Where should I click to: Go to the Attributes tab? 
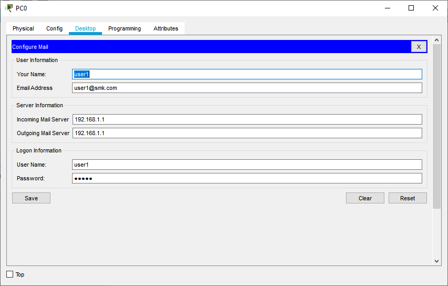point(166,28)
